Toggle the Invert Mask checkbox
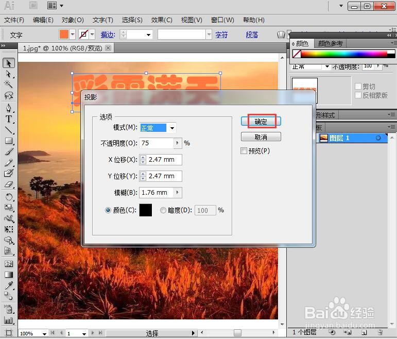 click(x=358, y=95)
